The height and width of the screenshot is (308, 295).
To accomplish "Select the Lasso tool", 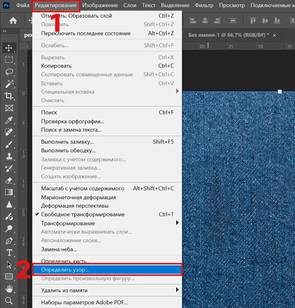I will tap(9, 72).
